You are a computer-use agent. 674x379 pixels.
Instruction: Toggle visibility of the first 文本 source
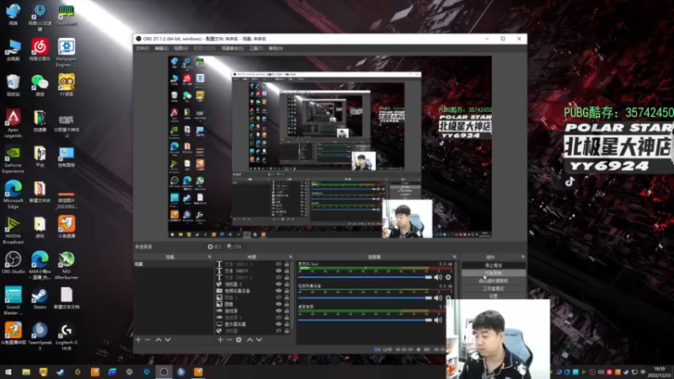click(x=279, y=264)
